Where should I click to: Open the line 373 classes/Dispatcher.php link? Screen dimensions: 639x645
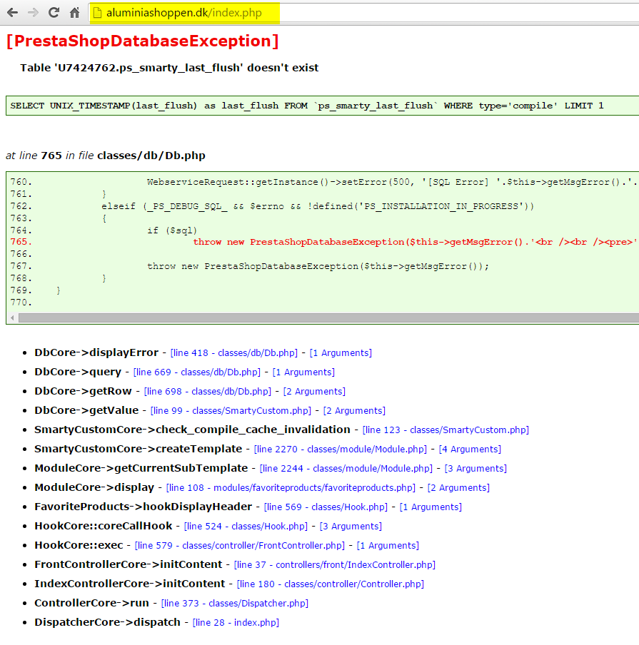(x=235, y=604)
